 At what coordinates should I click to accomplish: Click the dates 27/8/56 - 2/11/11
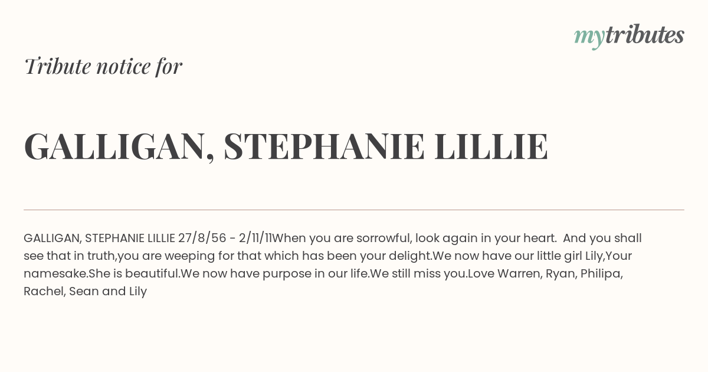[225, 239]
